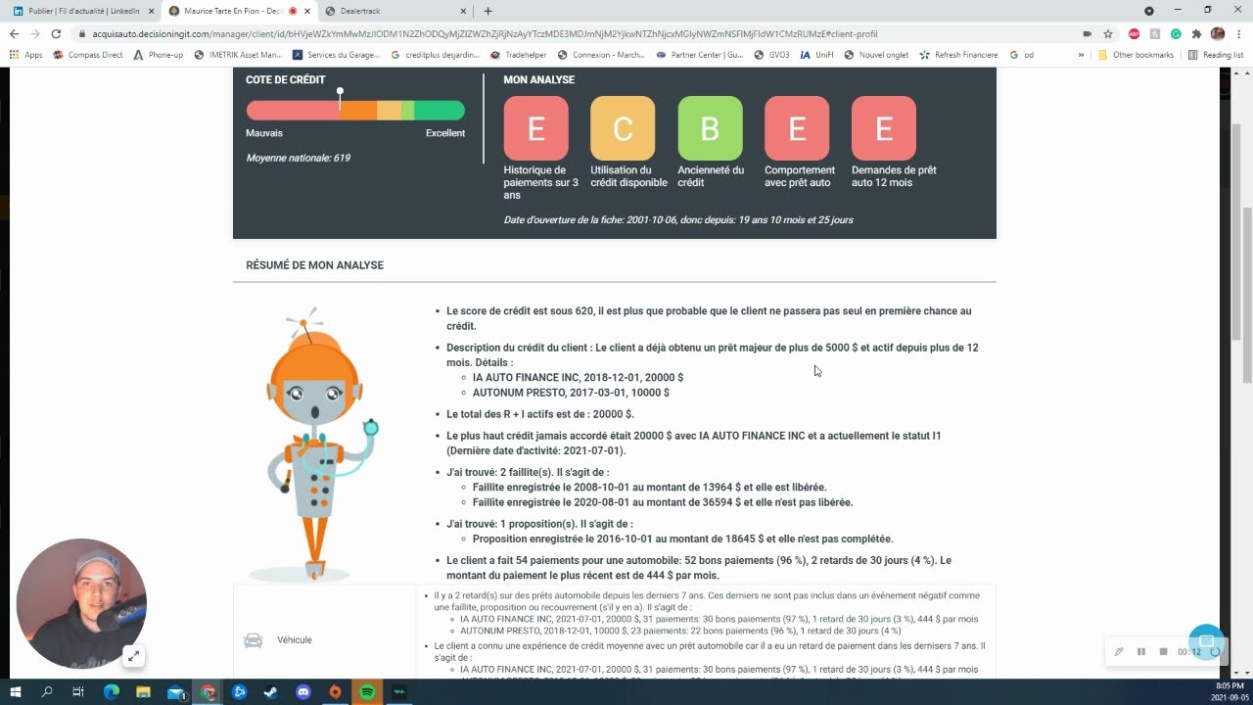This screenshot has height=705, width=1253.
Task: Bookmark this page with the star icon
Action: tap(1108, 33)
